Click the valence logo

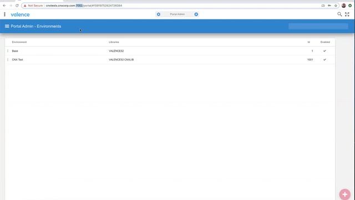[20, 14]
